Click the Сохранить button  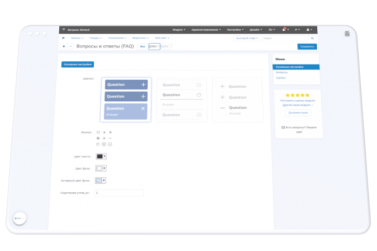(307, 47)
